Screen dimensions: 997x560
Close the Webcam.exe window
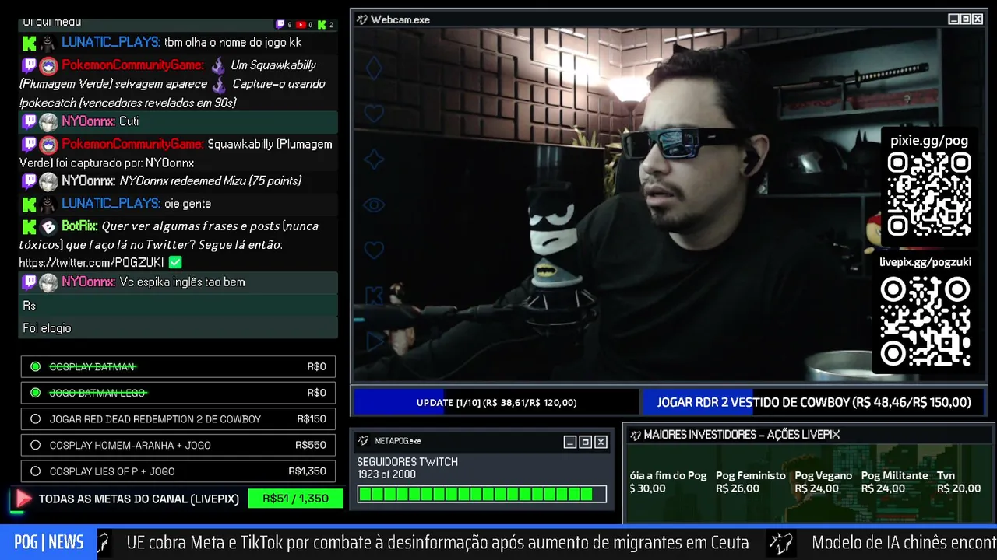(978, 19)
